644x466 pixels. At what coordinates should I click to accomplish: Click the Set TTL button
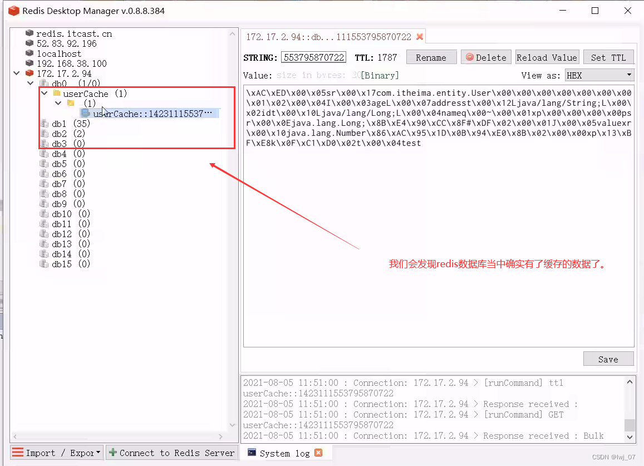[x=608, y=57]
